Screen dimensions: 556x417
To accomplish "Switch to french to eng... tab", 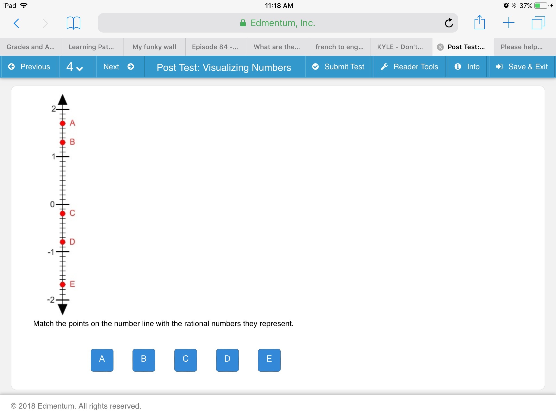I will click(339, 47).
